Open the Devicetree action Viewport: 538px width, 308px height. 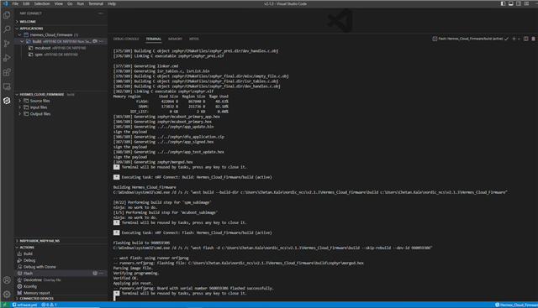33,280
